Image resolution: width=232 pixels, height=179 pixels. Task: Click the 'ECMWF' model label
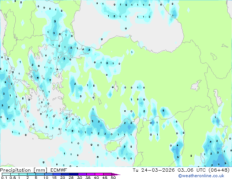tap(59, 170)
